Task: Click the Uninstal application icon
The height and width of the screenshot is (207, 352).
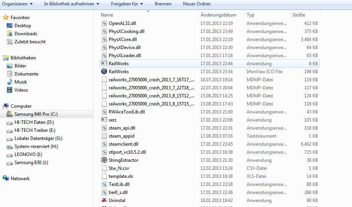Action: pyautogui.click(x=104, y=200)
